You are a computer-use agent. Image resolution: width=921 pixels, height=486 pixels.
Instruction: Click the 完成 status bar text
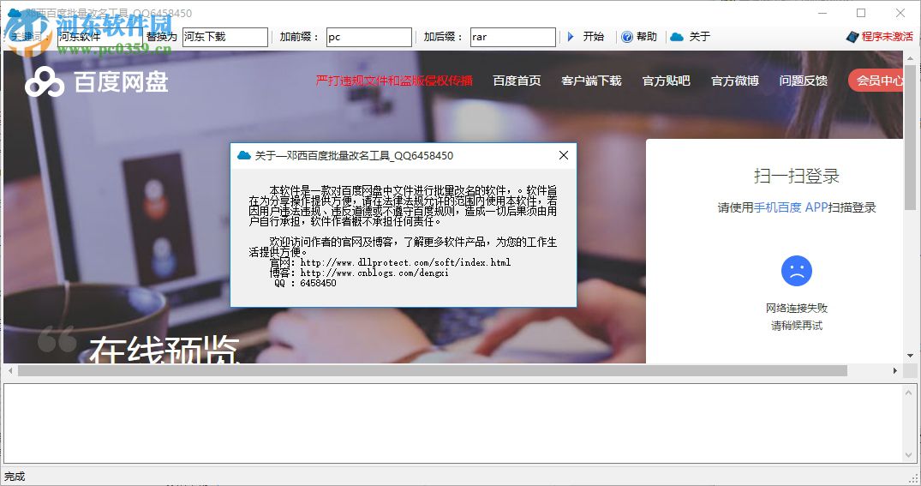click(x=15, y=476)
